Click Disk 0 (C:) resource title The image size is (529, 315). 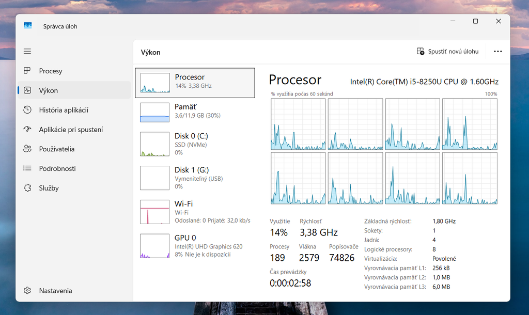[x=191, y=136]
